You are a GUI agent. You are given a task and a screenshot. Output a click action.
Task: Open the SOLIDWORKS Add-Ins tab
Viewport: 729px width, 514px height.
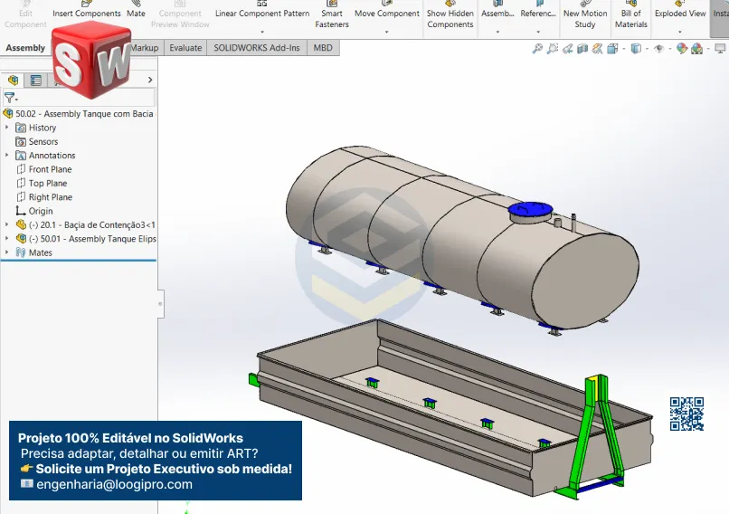coord(256,48)
